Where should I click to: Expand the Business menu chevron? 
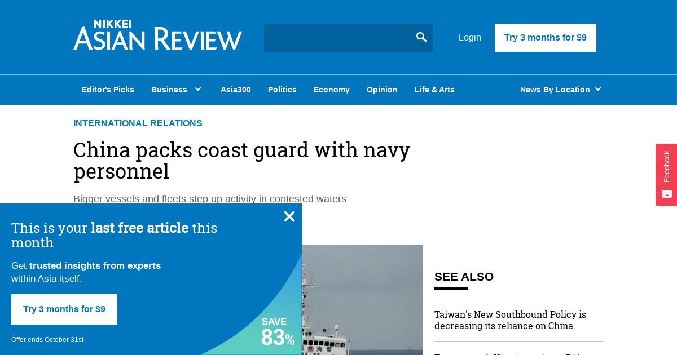pyautogui.click(x=198, y=89)
